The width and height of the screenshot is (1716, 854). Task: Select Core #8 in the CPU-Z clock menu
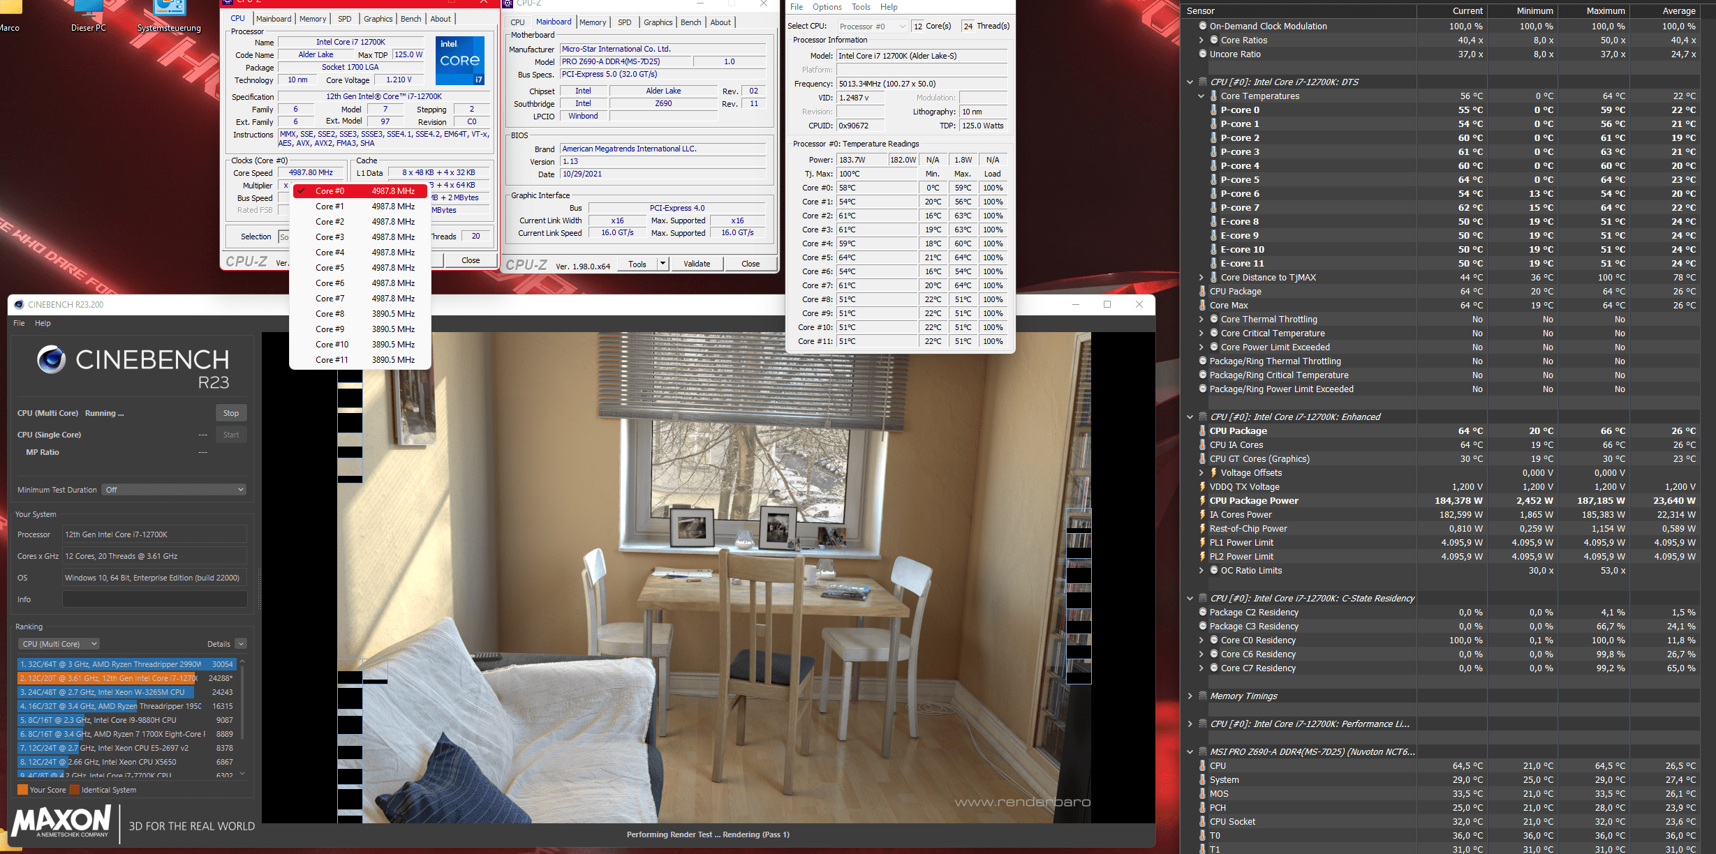pos(360,314)
